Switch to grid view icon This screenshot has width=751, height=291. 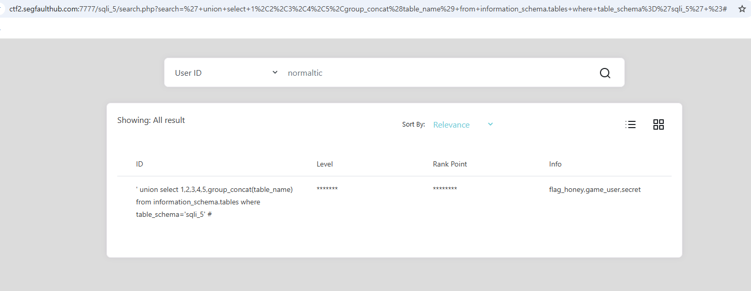pyautogui.click(x=659, y=124)
